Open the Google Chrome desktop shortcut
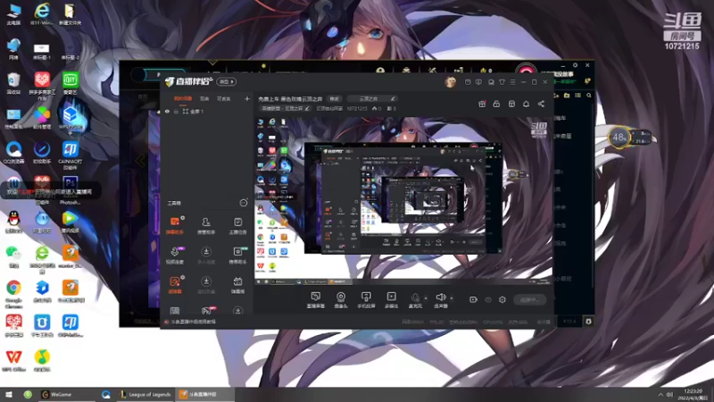Screen dimensions: 714x402 click(13, 294)
